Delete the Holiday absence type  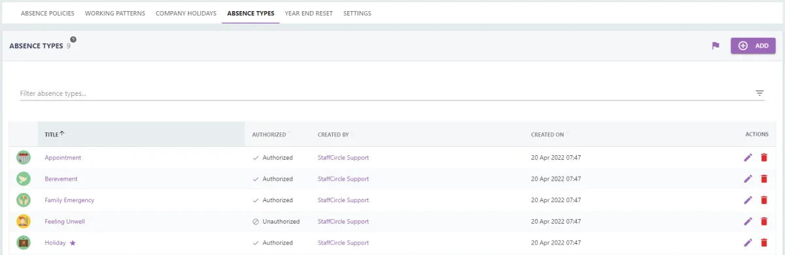click(x=763, y=243)
